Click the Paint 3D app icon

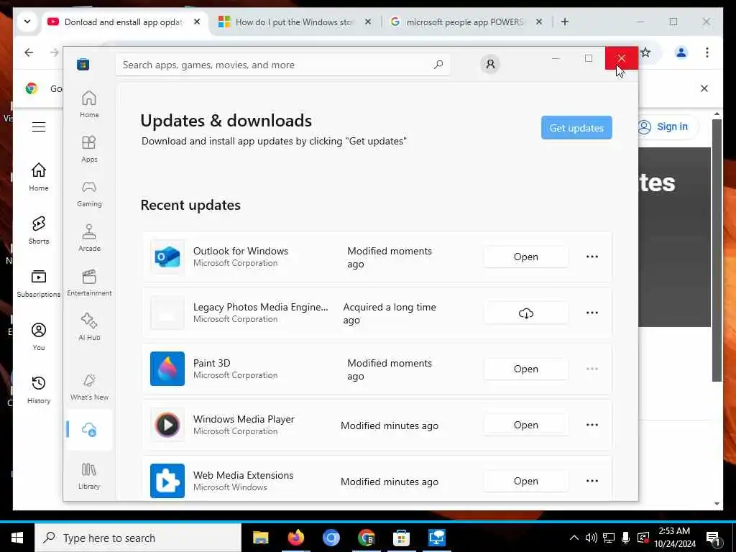click(167, 369)
